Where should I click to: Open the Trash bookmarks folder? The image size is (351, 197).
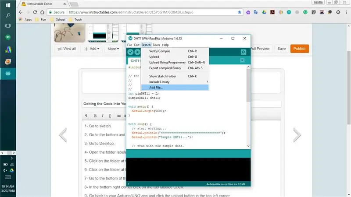pyautogui.click(x=75, y=20)
